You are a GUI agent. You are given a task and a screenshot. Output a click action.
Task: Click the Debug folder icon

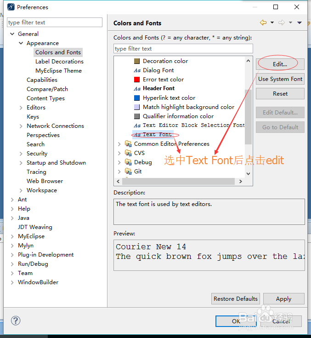[x=128, y=162]
